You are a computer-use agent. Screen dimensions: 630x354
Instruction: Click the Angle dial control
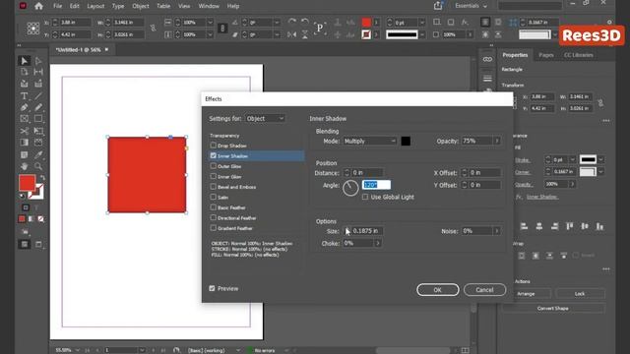tap(350, 188)
